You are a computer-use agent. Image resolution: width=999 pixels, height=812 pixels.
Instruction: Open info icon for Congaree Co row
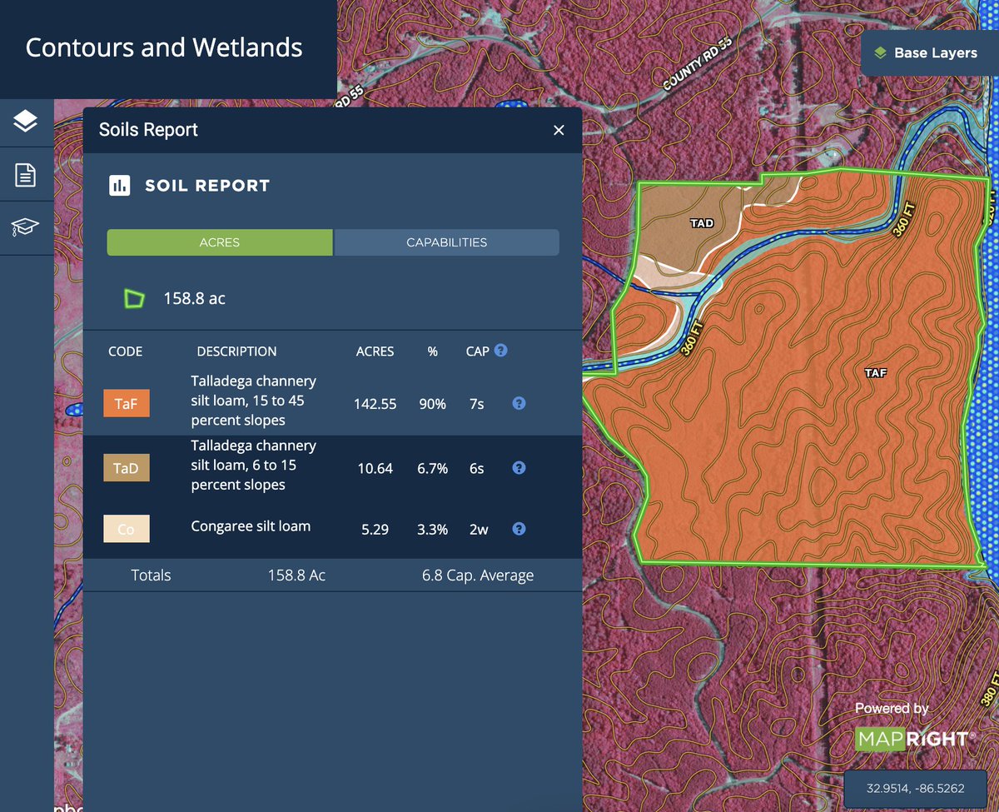519,529
